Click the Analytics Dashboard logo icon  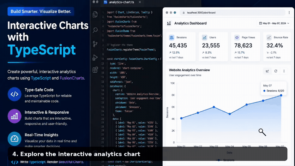pyautogui.click(x=169, y=23)
